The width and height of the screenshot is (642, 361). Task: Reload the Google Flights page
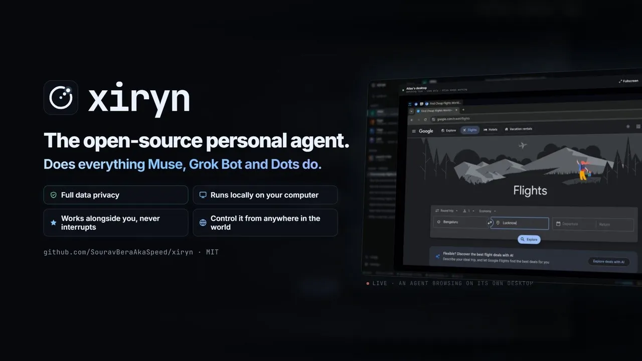[x=425, y=119]
